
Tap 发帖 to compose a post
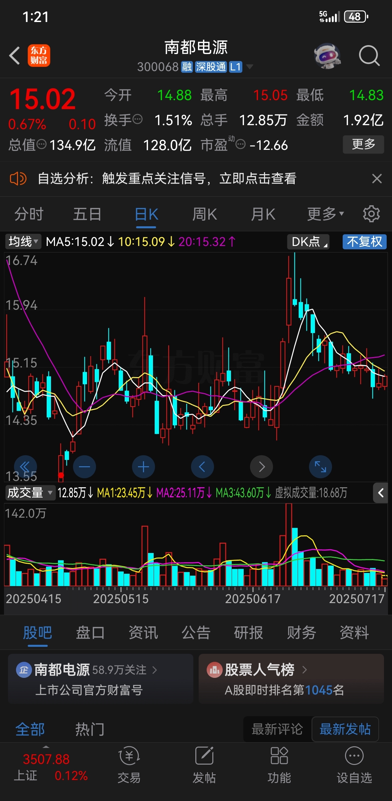204,766
